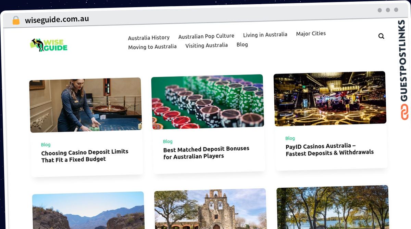Image resolution: width=411 pixels, height=229 pixels.
Task: Open the desert mountains thumbnail
Action: [89, 211]
